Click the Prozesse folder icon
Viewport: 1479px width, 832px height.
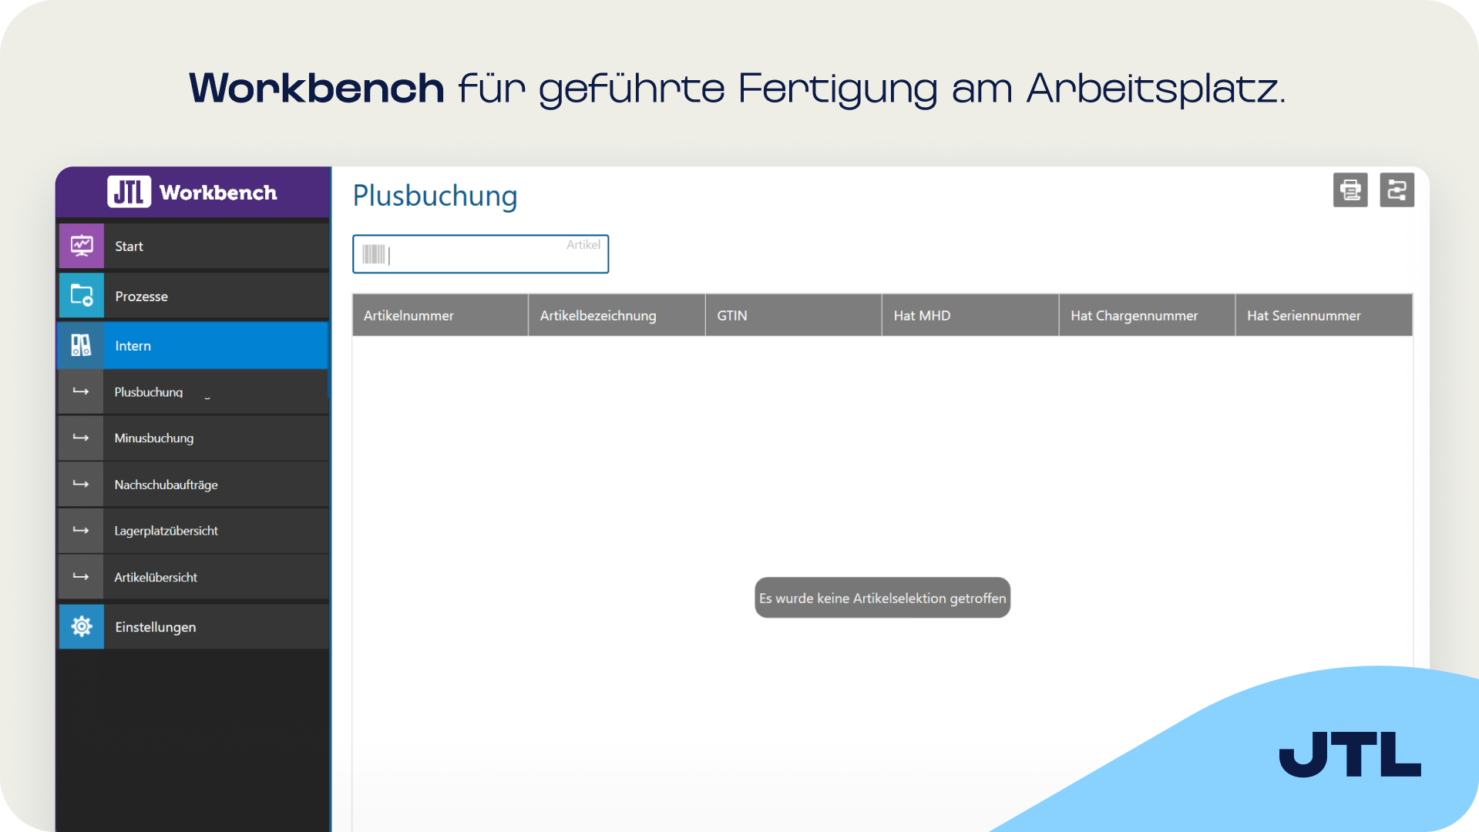tap(82, 296)
